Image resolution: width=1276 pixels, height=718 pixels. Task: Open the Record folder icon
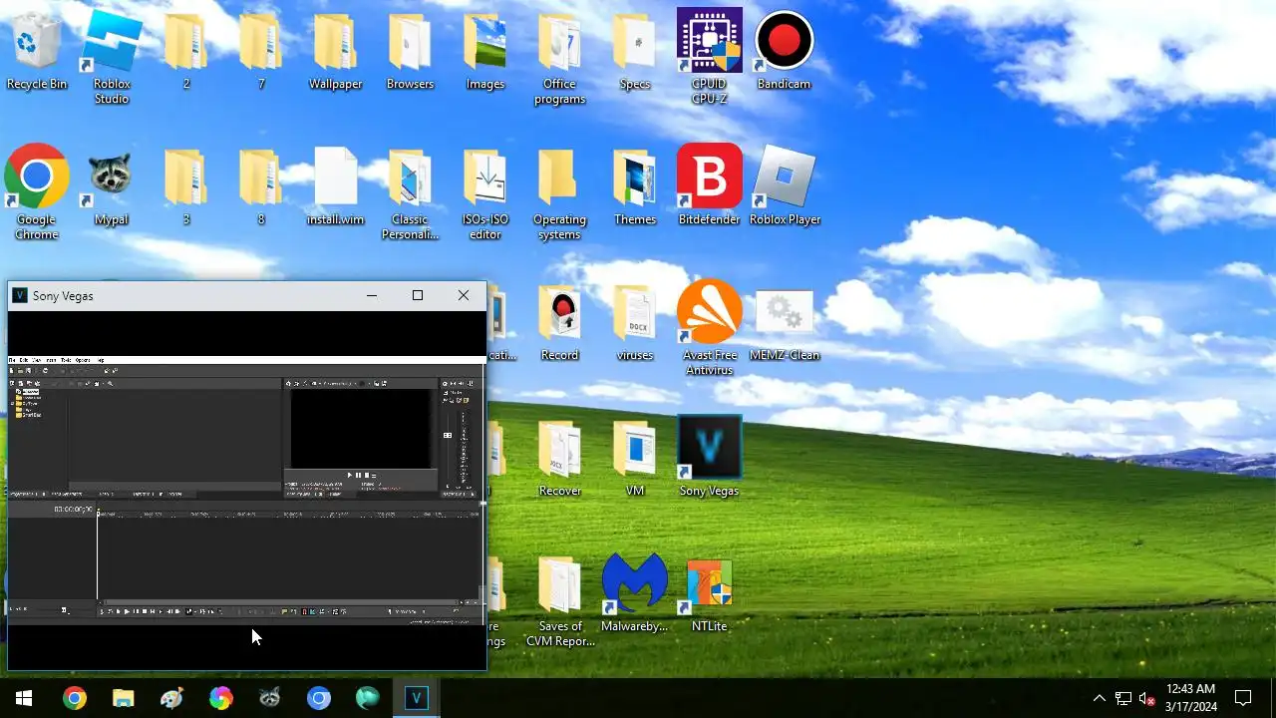560,322
